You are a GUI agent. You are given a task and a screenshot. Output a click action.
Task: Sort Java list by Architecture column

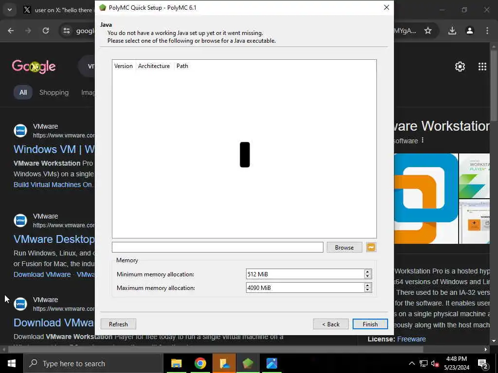154,66
